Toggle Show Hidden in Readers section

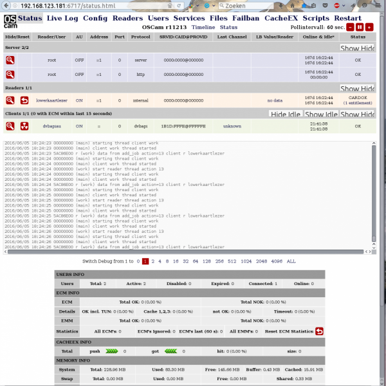[x=357, y=88]
